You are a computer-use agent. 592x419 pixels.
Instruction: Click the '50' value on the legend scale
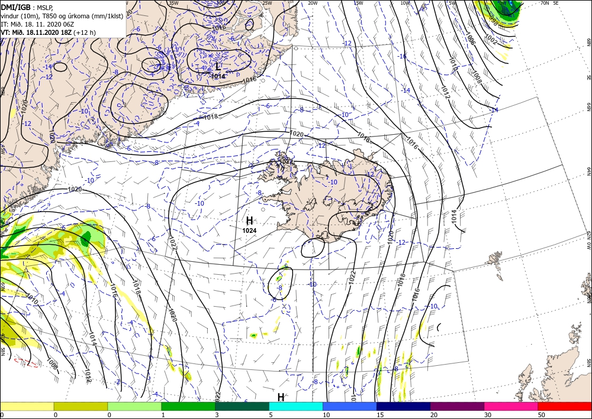coord(542,415)
